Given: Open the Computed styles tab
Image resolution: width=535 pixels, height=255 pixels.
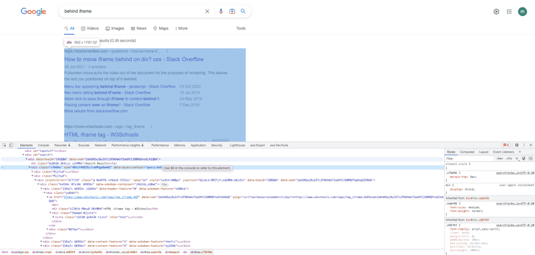Looking at the screenshot, I should coord(467,152).
